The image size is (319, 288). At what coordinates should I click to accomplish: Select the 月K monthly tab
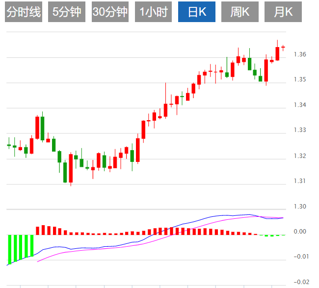pyautogui.click(x=283, y=12)
